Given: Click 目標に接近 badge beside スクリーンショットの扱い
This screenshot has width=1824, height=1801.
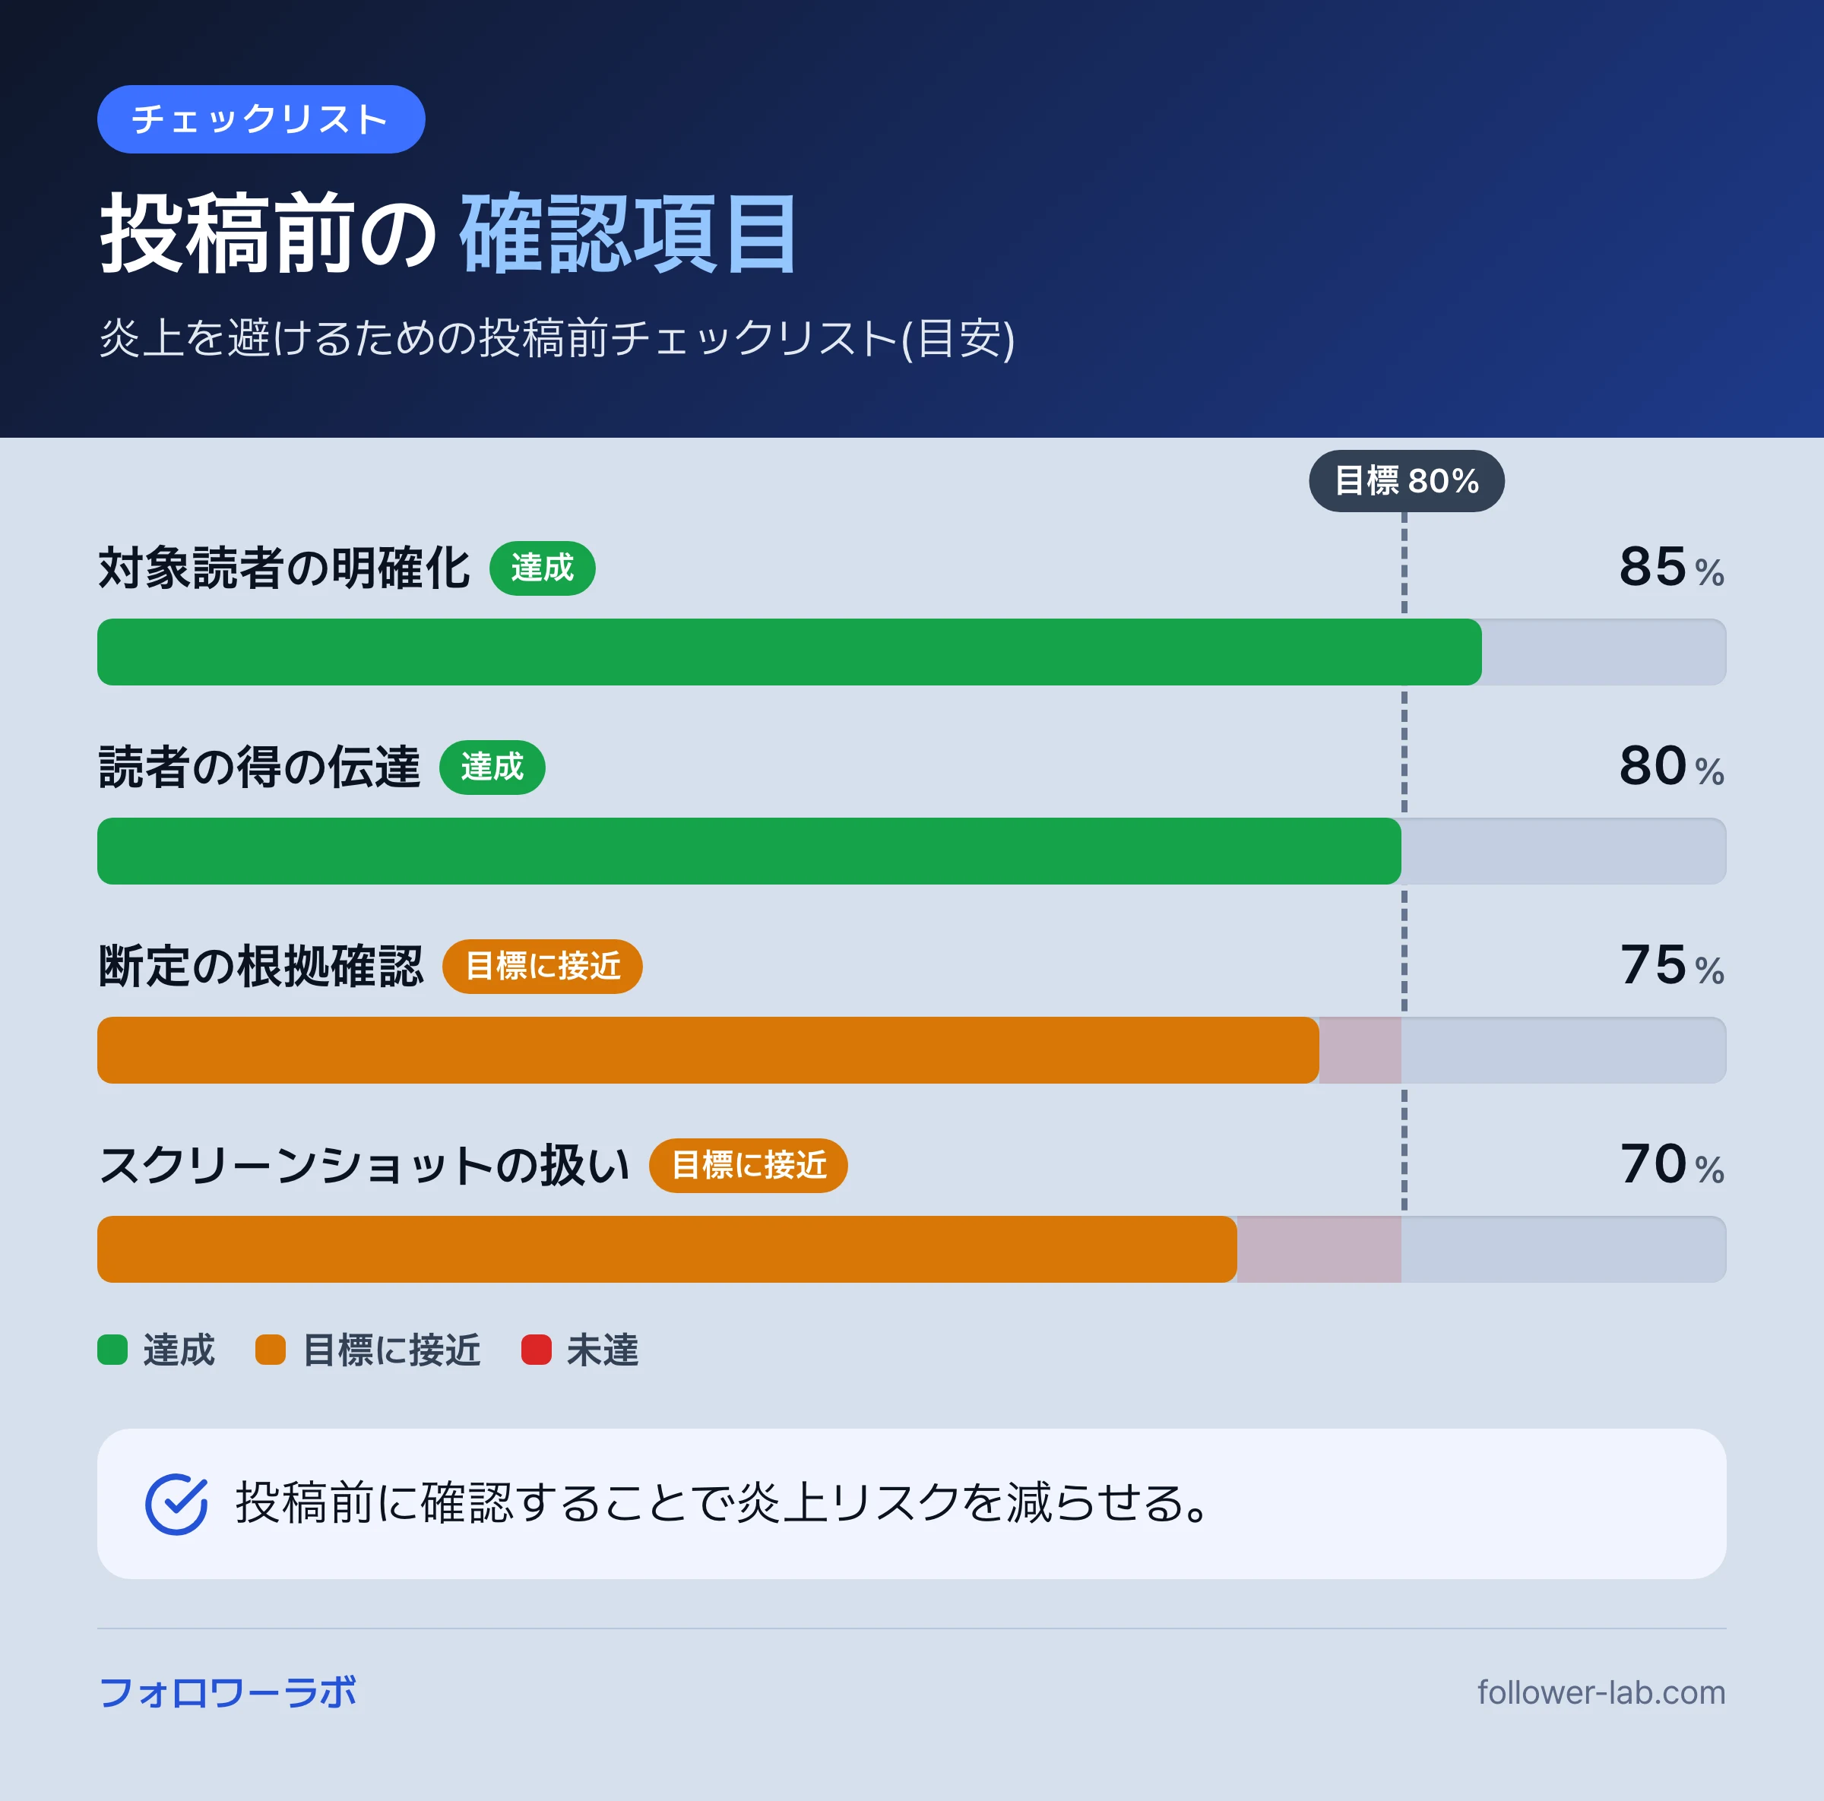Looking at the screenshot, I should (749, 1166).
